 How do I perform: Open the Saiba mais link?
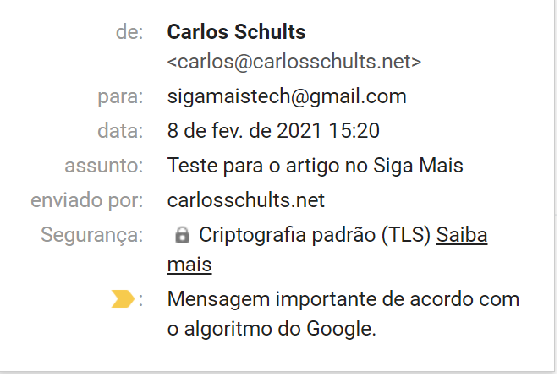(461, 235)
